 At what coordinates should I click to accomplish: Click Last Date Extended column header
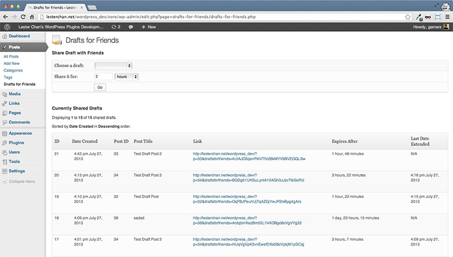click(420, 141)
